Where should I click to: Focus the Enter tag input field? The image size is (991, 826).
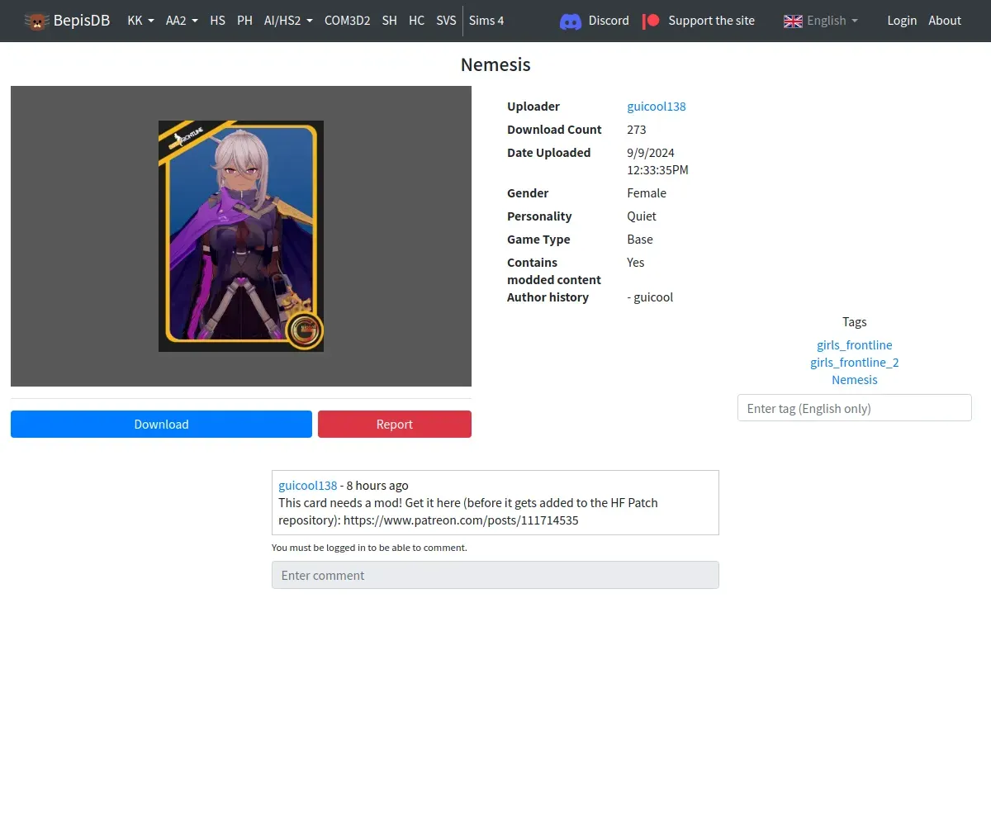click(x=855, y=408)
